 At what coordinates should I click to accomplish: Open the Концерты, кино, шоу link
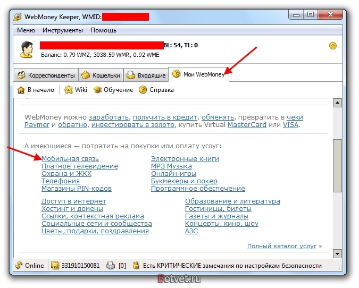222,224
